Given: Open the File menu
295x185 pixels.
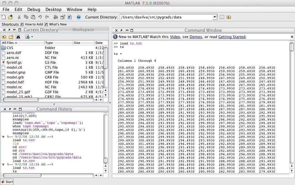Looking at the screenshot, I should click(x=6, y=10).
